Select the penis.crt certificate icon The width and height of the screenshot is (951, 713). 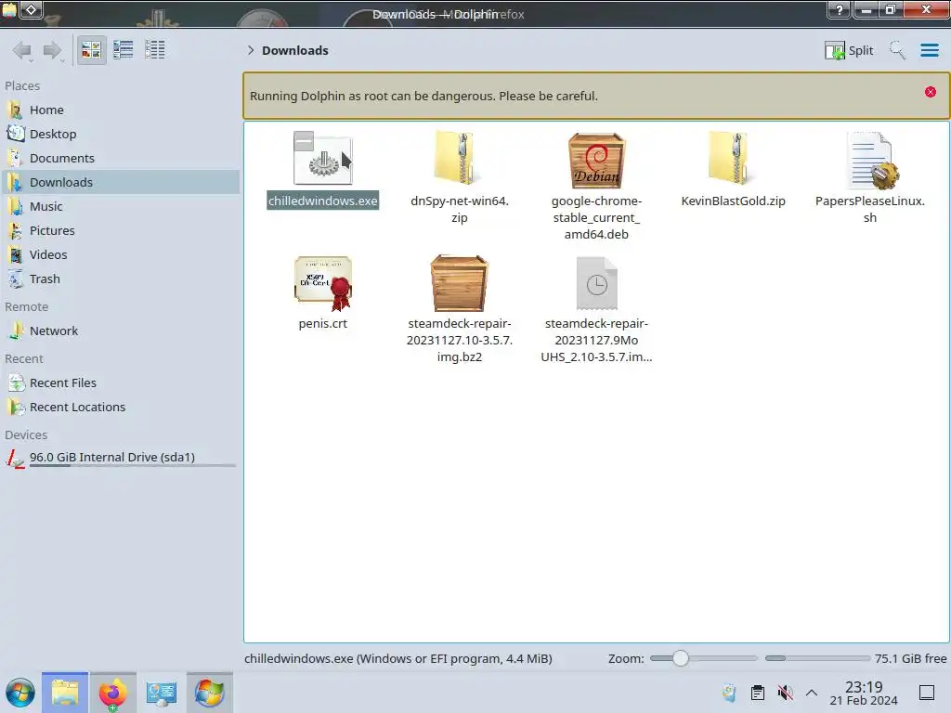click(322, 283)
